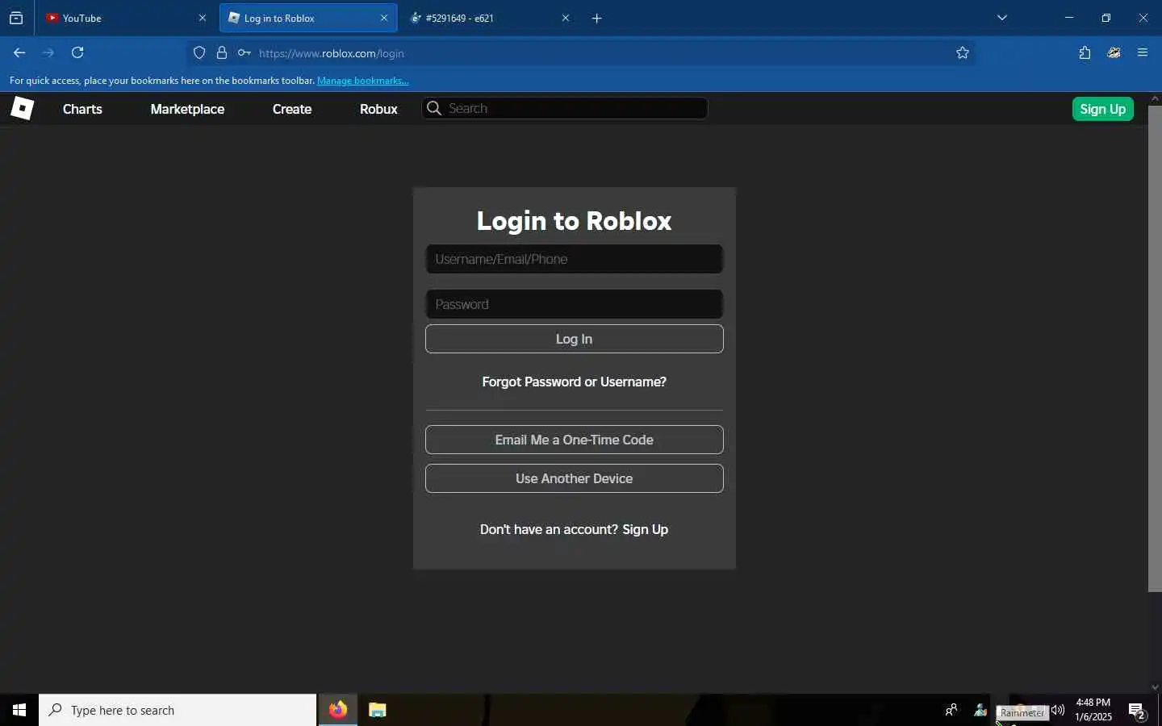Click the Firefox taskbar icon

coord(338,710)
